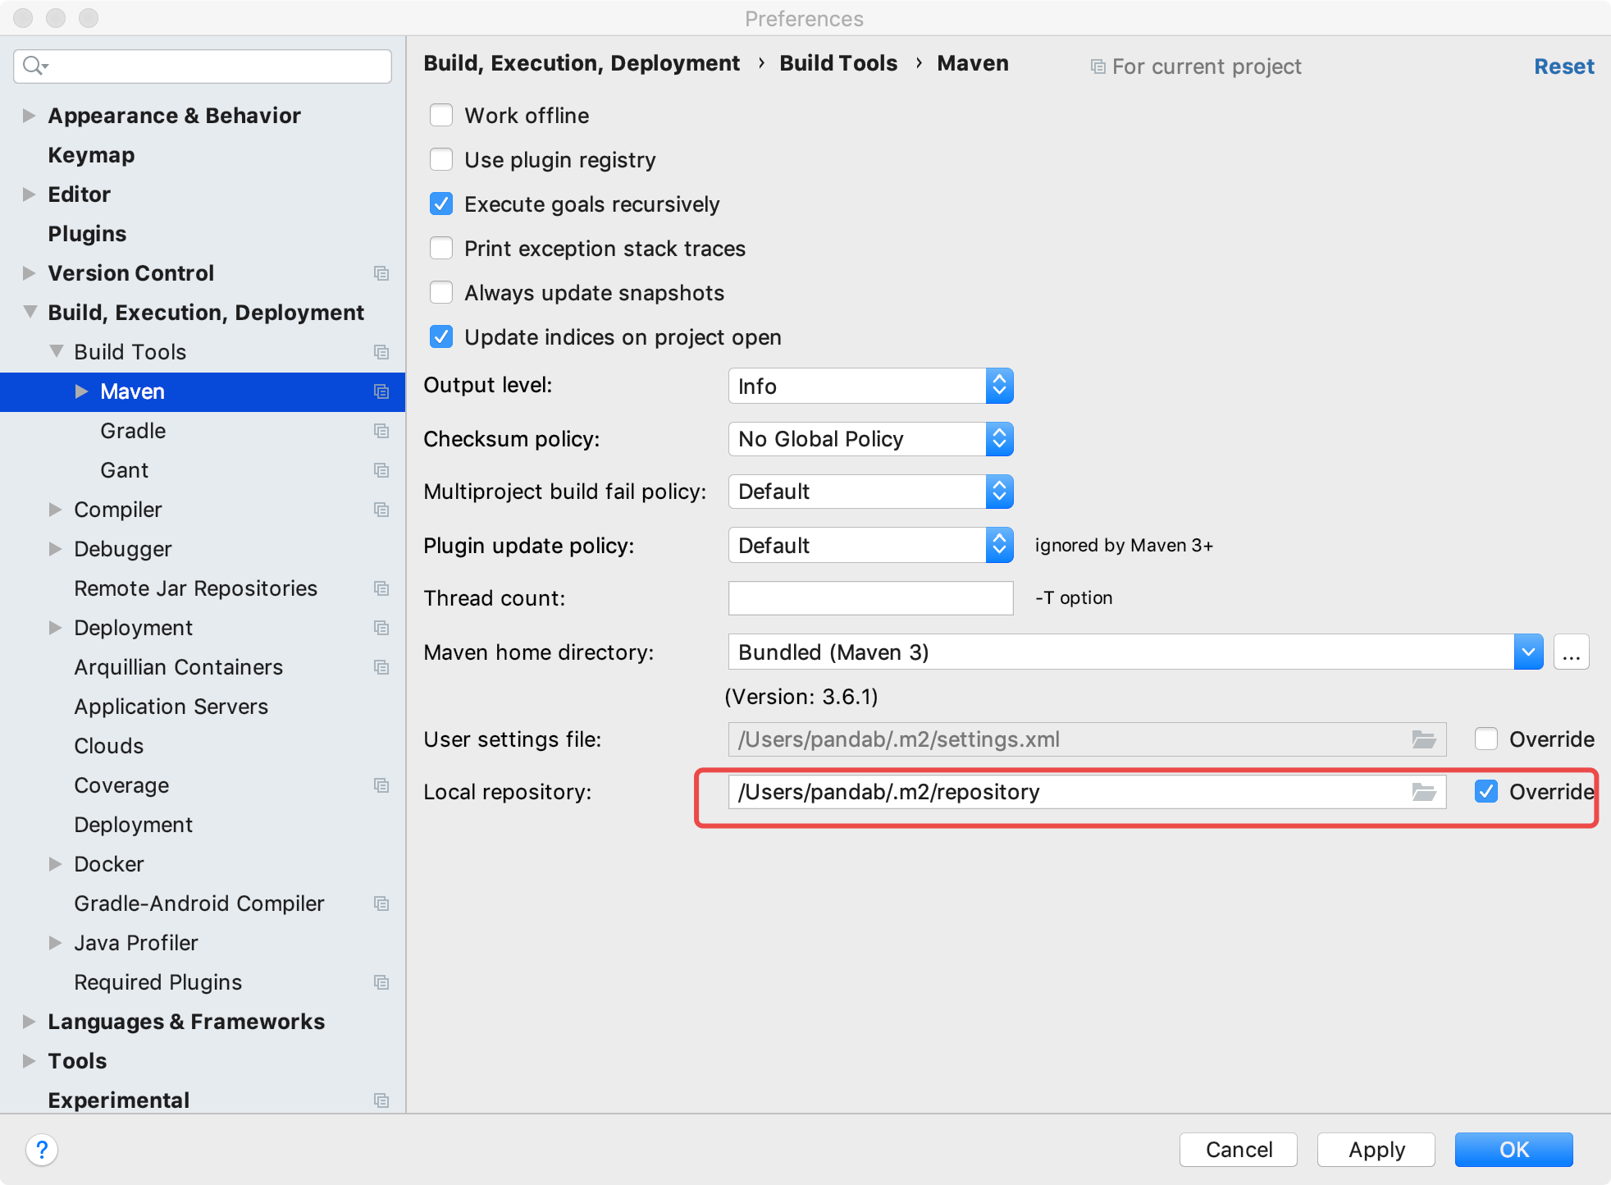1611x1185 pixels.
Task: Open the Checksum policy dropdown
Action: point(870,439)
